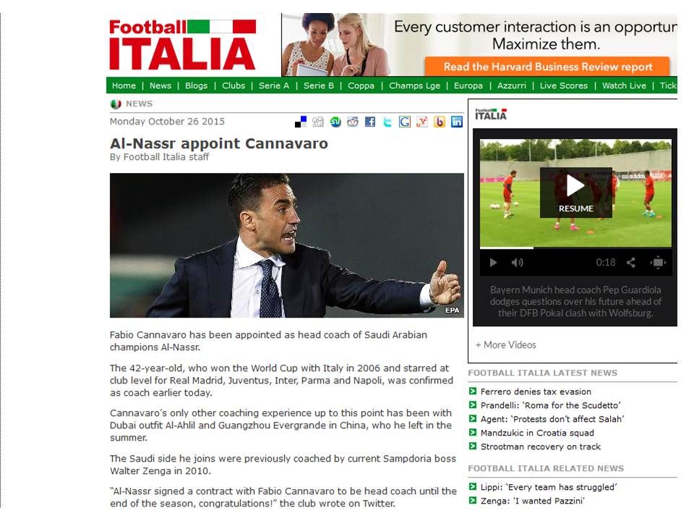The width and height of the screenshot is (694, 521).
Task: Click the video player's play button
Action: point(493,263)
